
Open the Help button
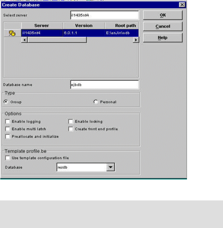click(x=163, y=38)
